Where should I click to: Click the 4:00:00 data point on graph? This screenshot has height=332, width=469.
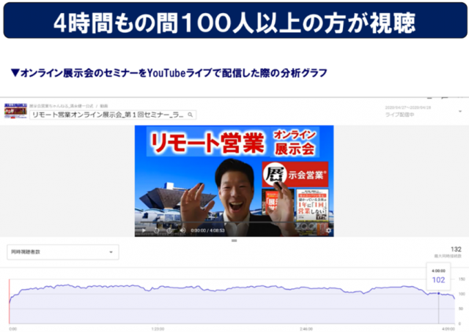pyautogui.click(x=438, y=293)
